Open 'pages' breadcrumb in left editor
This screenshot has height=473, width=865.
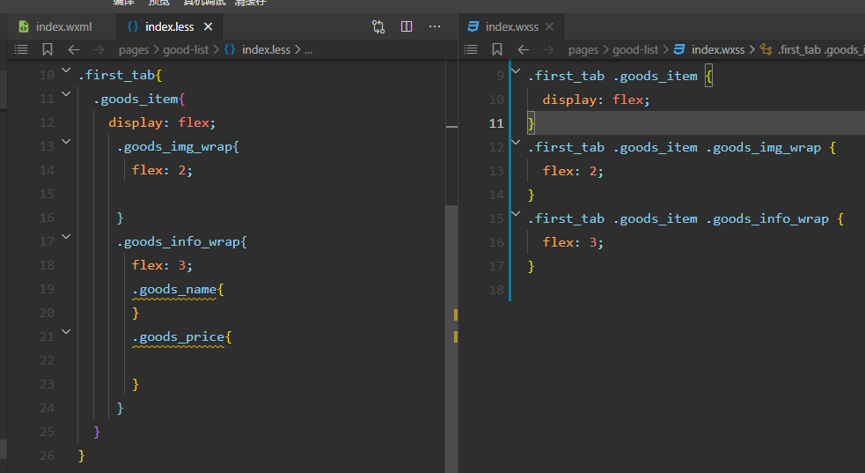click(134, 49)
